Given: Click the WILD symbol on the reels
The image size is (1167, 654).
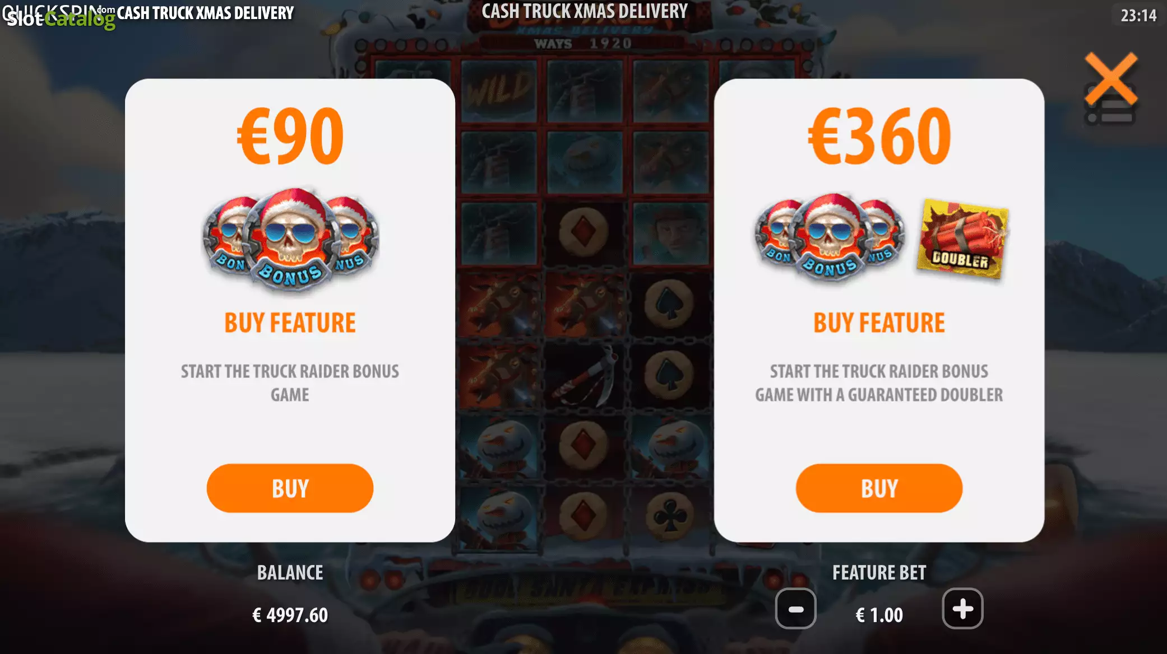Looking at the screenshot, I should point(499,91).
